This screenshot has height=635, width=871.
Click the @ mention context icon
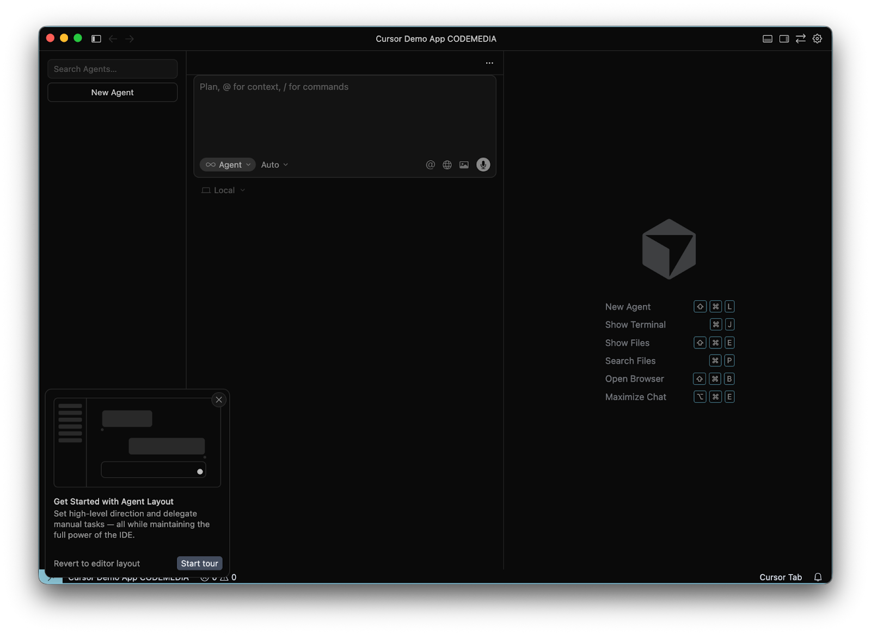430,165
